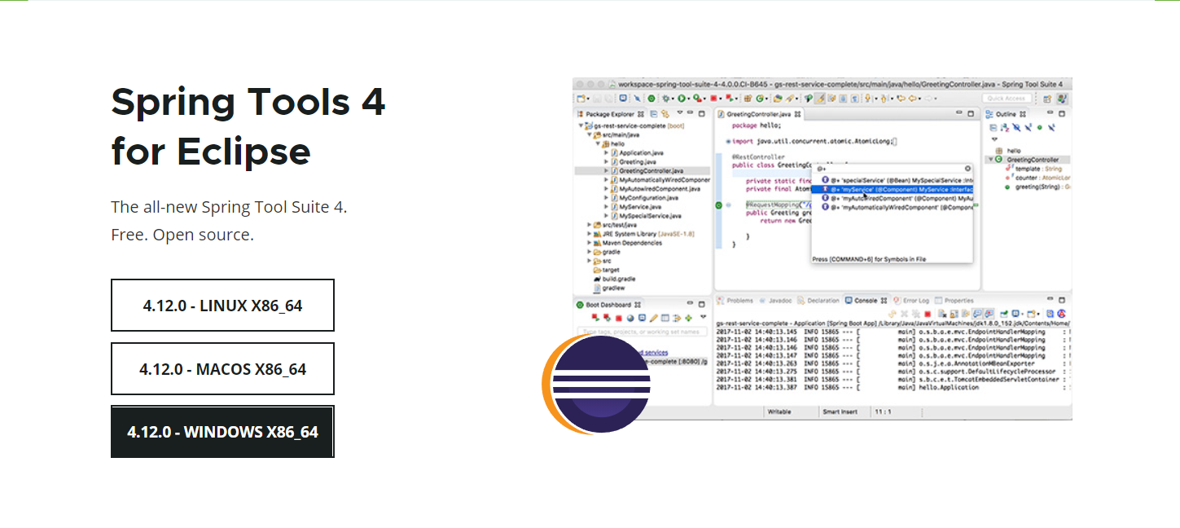Download the 4.12.0 - MACOS X86_64 build
The image size is (1180, 528).
(x=222, y=369)
